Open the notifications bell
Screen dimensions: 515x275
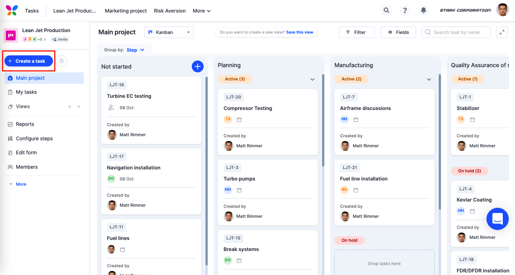tap(424, 10)
